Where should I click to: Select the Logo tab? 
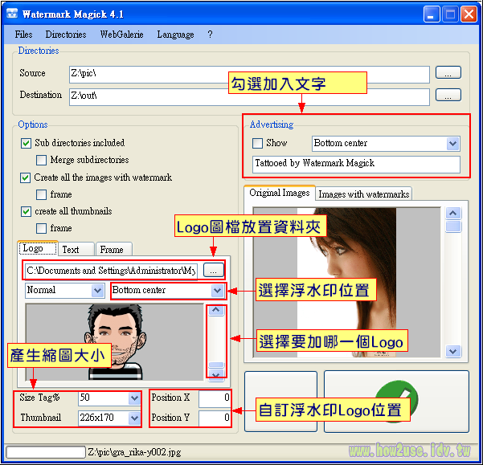point(39,248)
